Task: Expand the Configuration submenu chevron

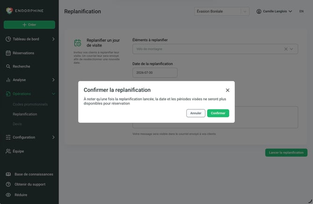Action: tap(53, 137)
